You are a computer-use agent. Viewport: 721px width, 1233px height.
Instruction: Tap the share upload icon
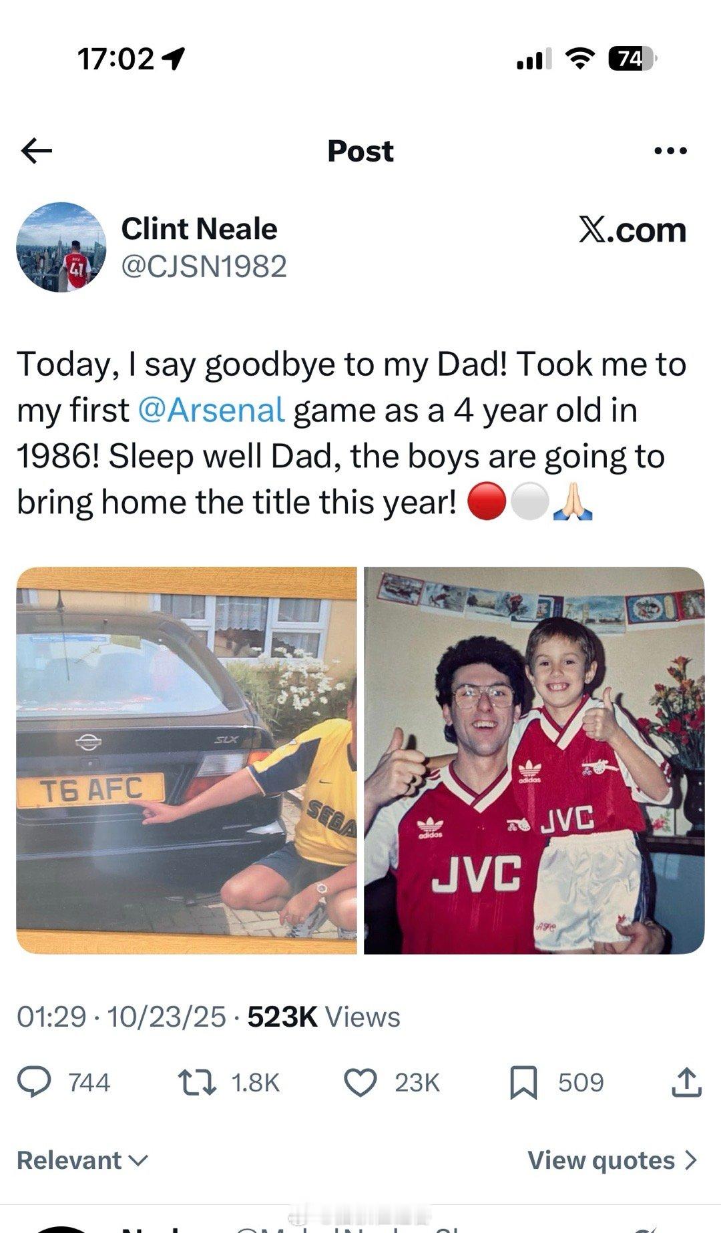[686, 1082]
